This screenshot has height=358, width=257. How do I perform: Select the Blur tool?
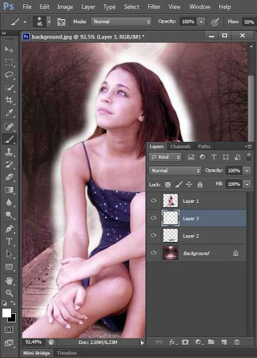point(9,202)
